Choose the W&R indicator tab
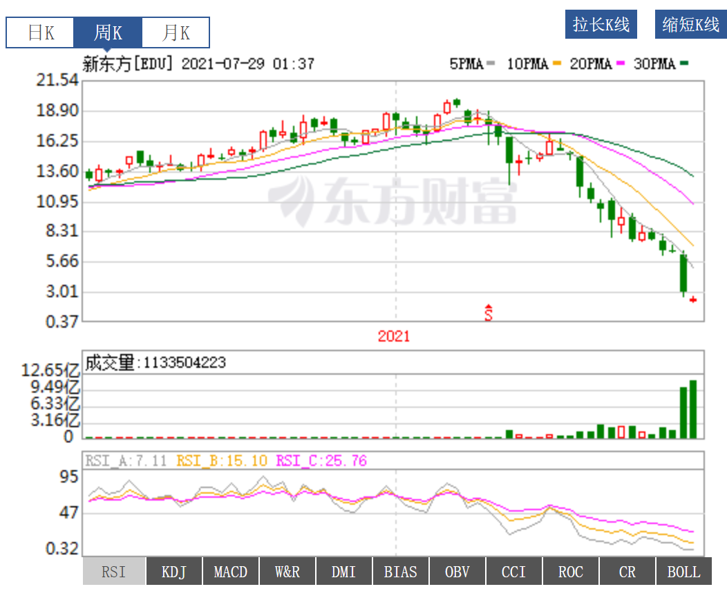This screenshot has height=589, width=727. (287, 572)
